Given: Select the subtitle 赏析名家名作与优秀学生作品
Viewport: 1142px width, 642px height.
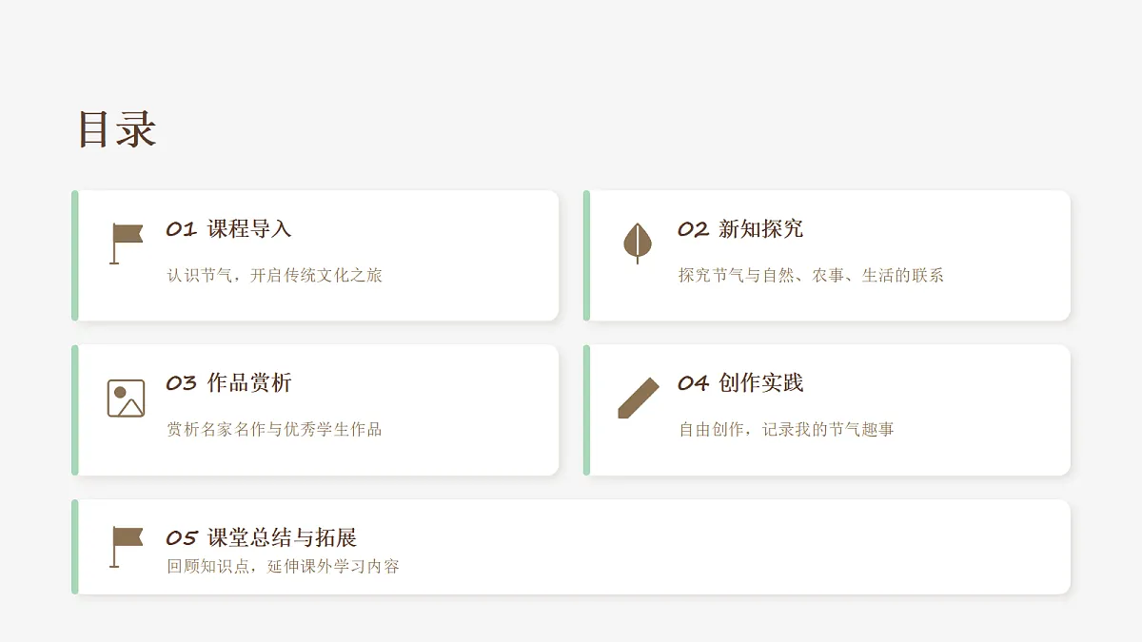Looking at the screenshot, I should [x=274, y=430].
